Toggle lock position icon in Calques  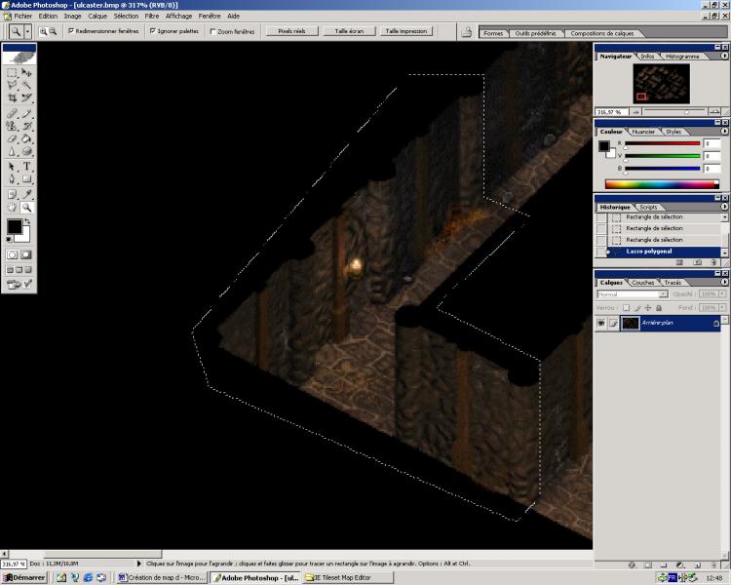pos(648,308)
